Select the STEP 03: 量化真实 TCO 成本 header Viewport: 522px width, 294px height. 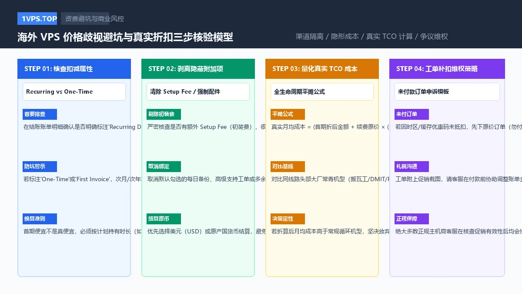[322, 69]
